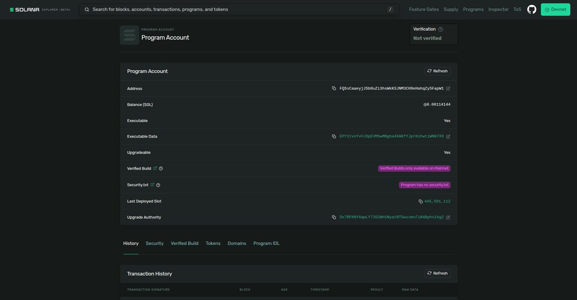Copy the Last Deployed Slot number icon
The image size is (577, 300).
pyautogui.click(x=421, y=202)
